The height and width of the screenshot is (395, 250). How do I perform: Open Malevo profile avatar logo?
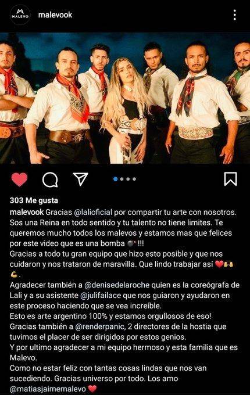(20, 15)
